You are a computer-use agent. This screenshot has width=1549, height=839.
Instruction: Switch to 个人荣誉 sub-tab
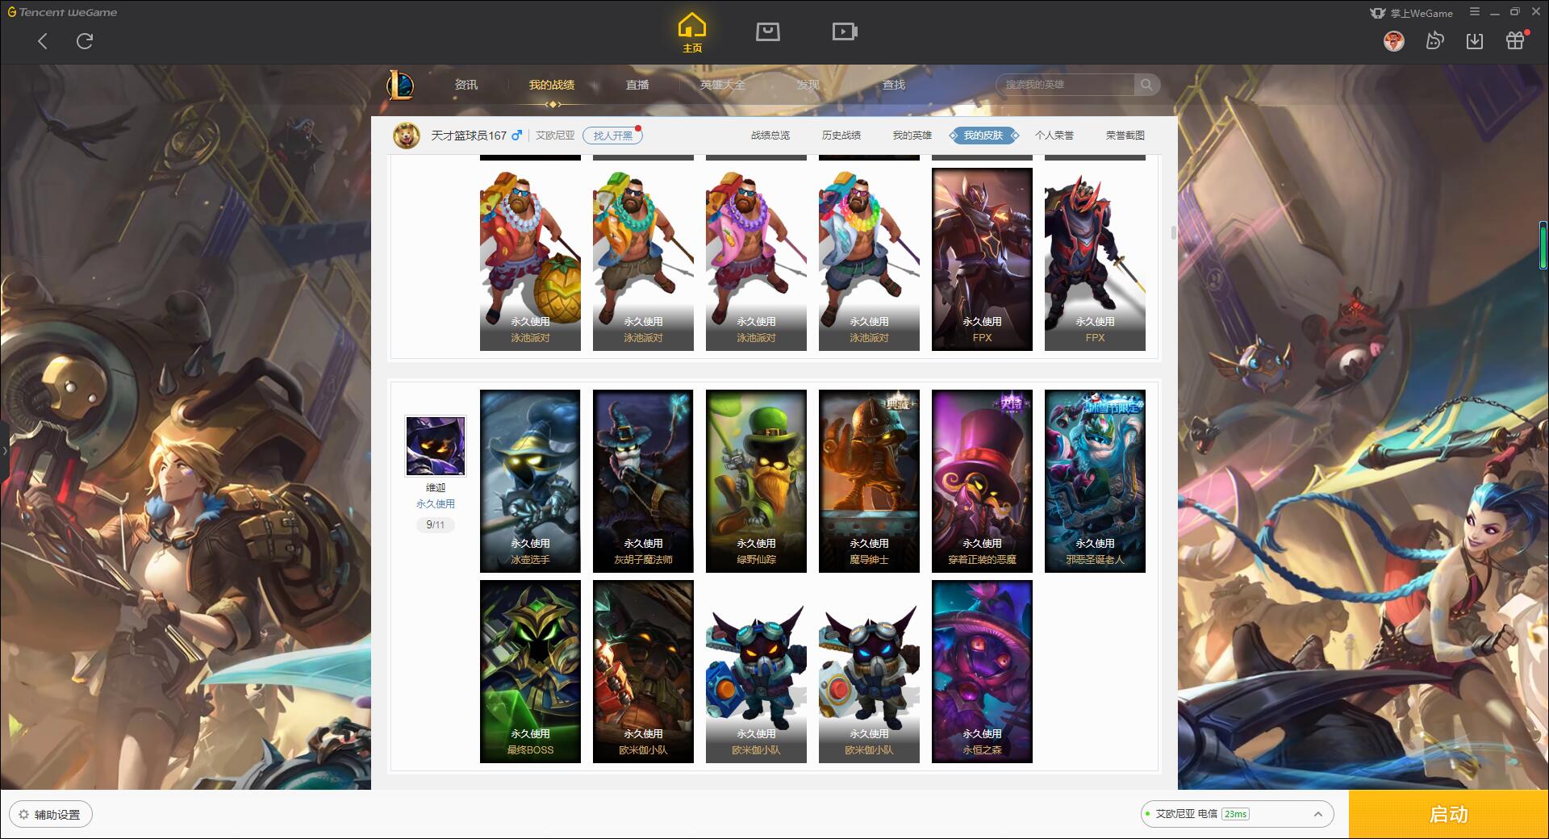[1054, 136]
